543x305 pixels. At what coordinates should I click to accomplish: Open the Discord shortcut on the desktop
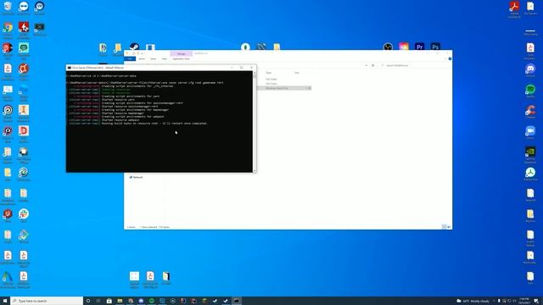530,69
